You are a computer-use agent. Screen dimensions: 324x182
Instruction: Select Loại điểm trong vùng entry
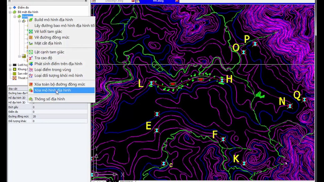click(62, 70)
